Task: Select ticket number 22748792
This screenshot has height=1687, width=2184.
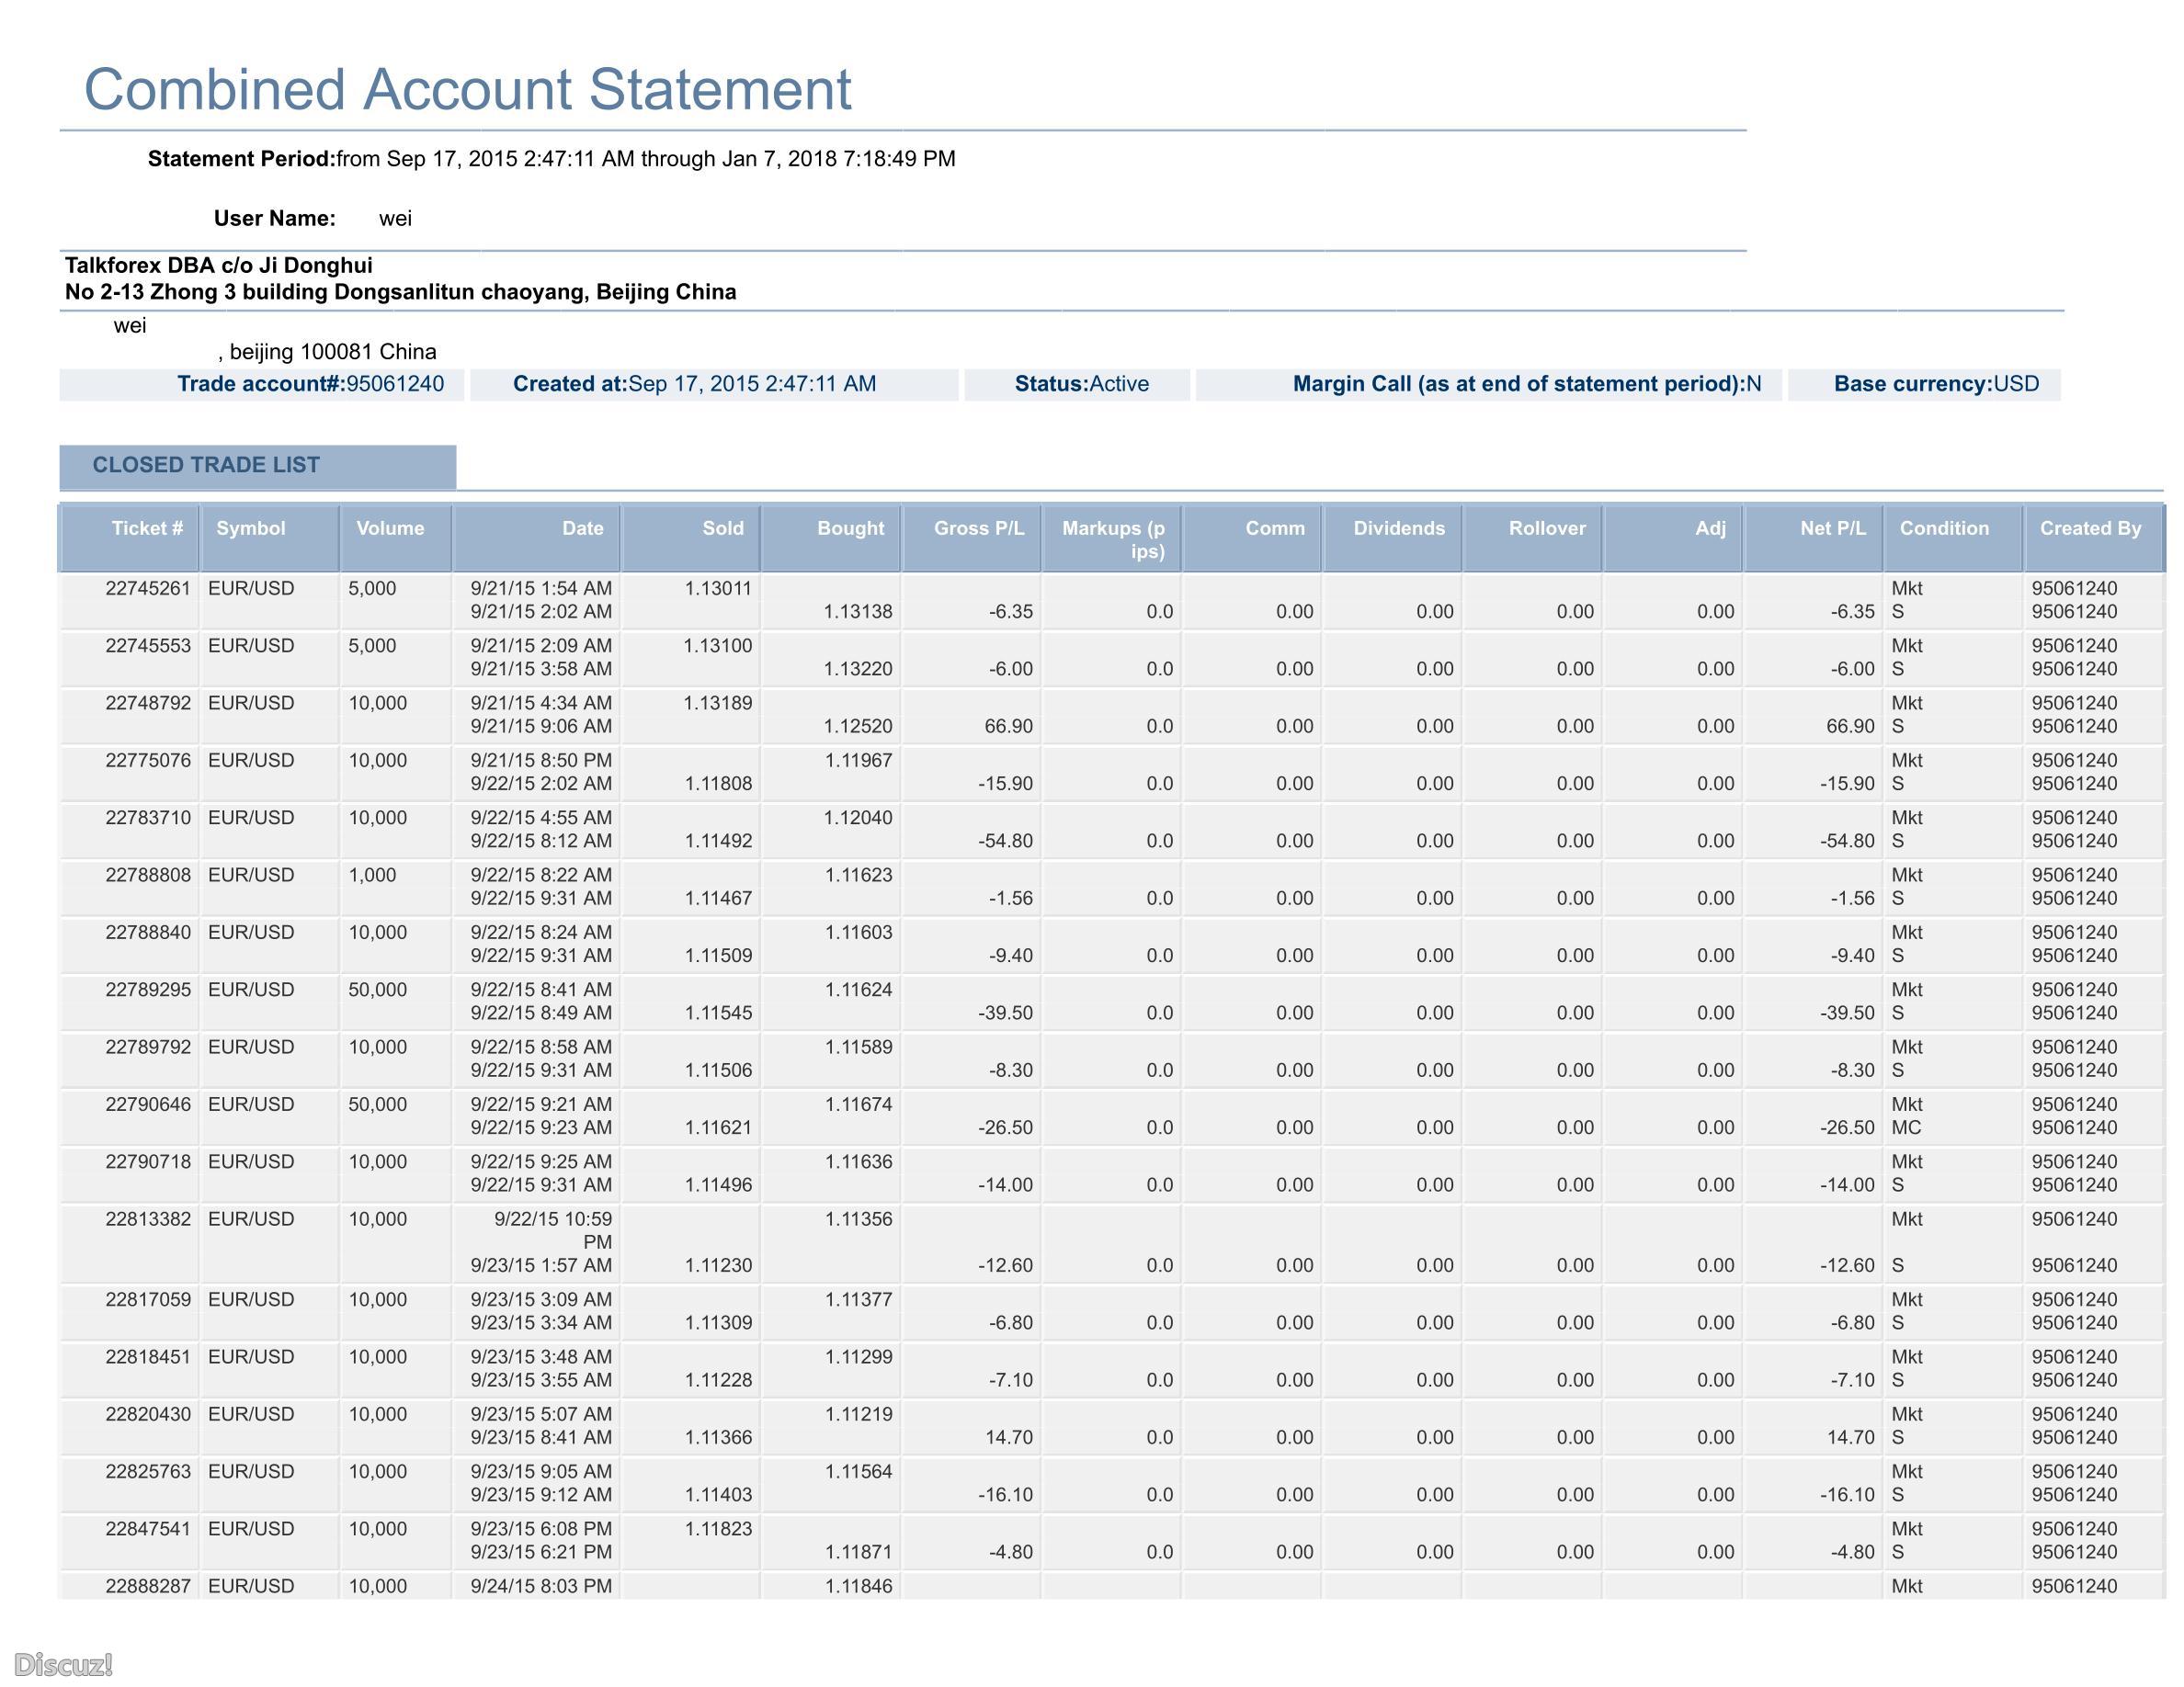Action: point(148,704)
